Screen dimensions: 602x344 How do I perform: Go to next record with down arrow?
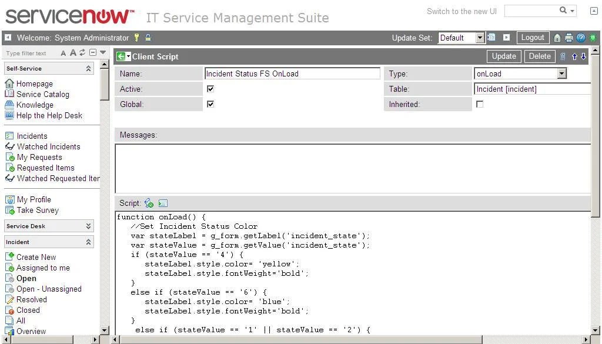click(584, 56)
